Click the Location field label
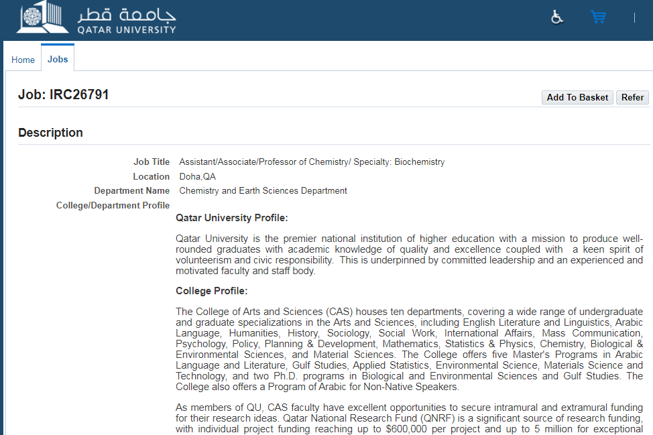This screenshot has width=653, height=435. click(151, 176)
